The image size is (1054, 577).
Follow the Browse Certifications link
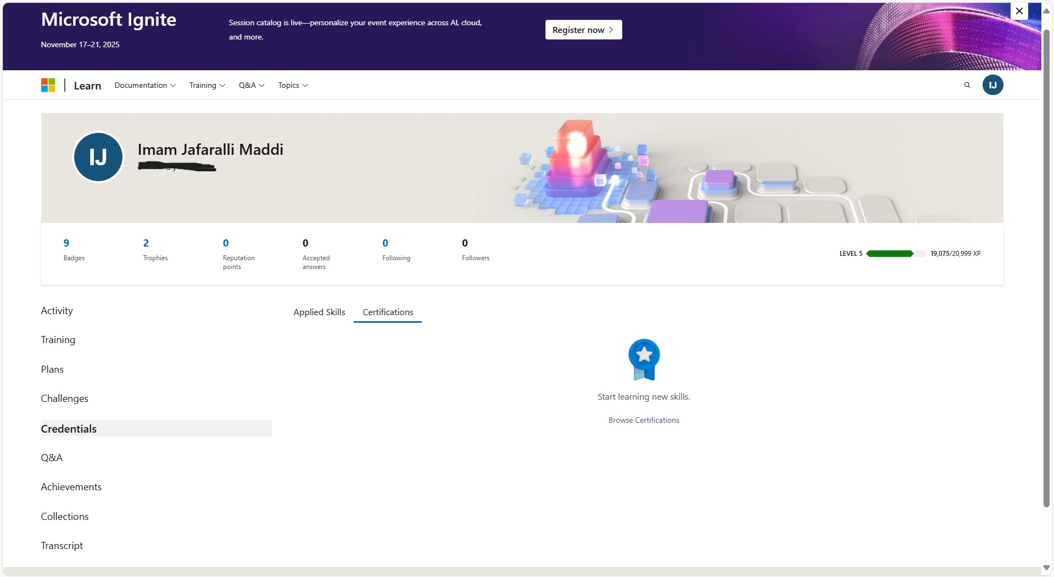(644, 420)
